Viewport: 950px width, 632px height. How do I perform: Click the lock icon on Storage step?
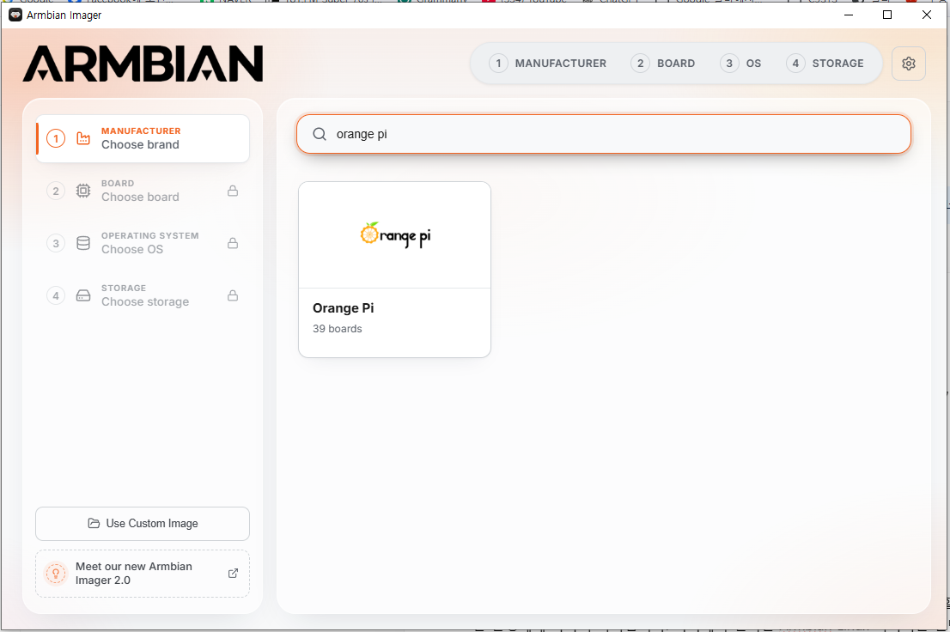point(233,295)
